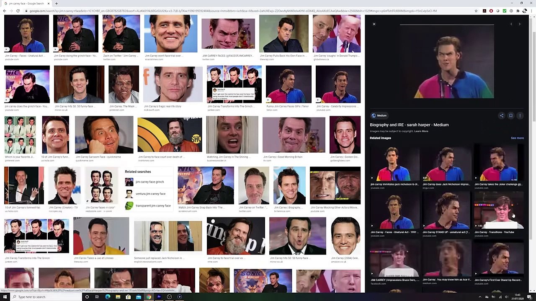Viewport: 536px width, 301px height.
Task: Reload the page in Chrome
Action: [x=18, y=11]
